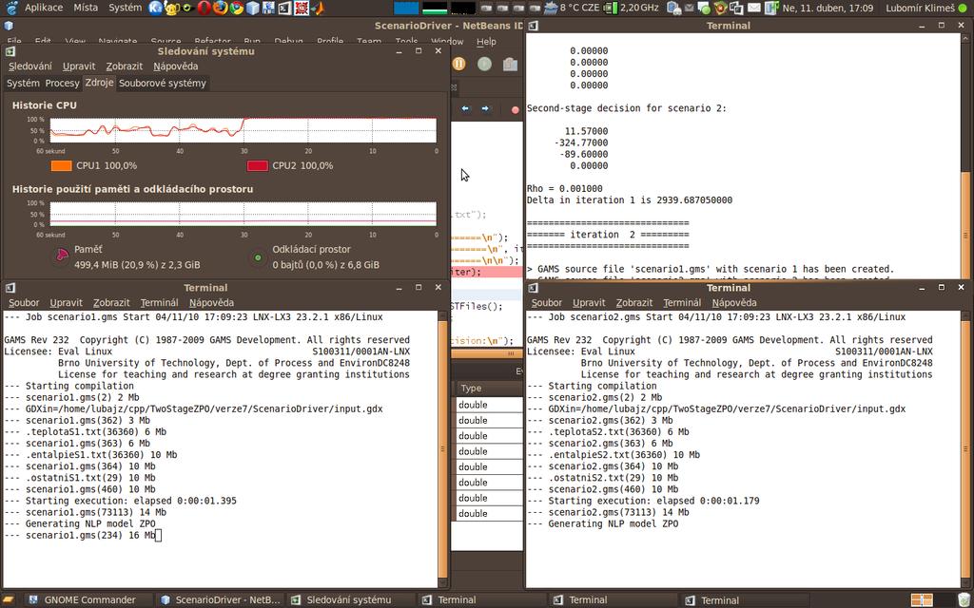This screenshot has height=608, width=974.
Task: Click the scrollbar of the upper right terminal
Action: pyautogui.click(x=966, y=155)
